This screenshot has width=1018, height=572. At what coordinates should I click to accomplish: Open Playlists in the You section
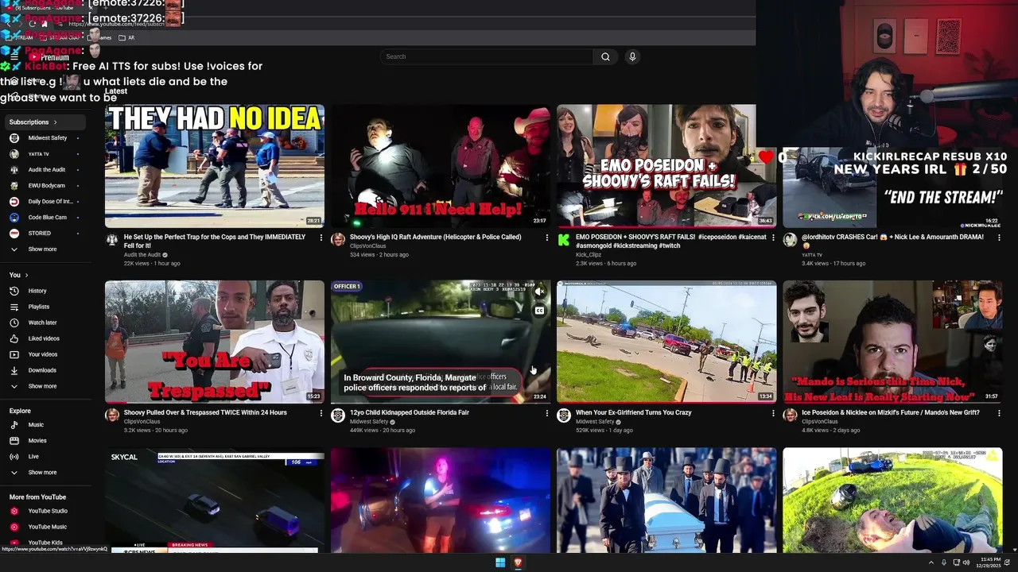(39, 307)
